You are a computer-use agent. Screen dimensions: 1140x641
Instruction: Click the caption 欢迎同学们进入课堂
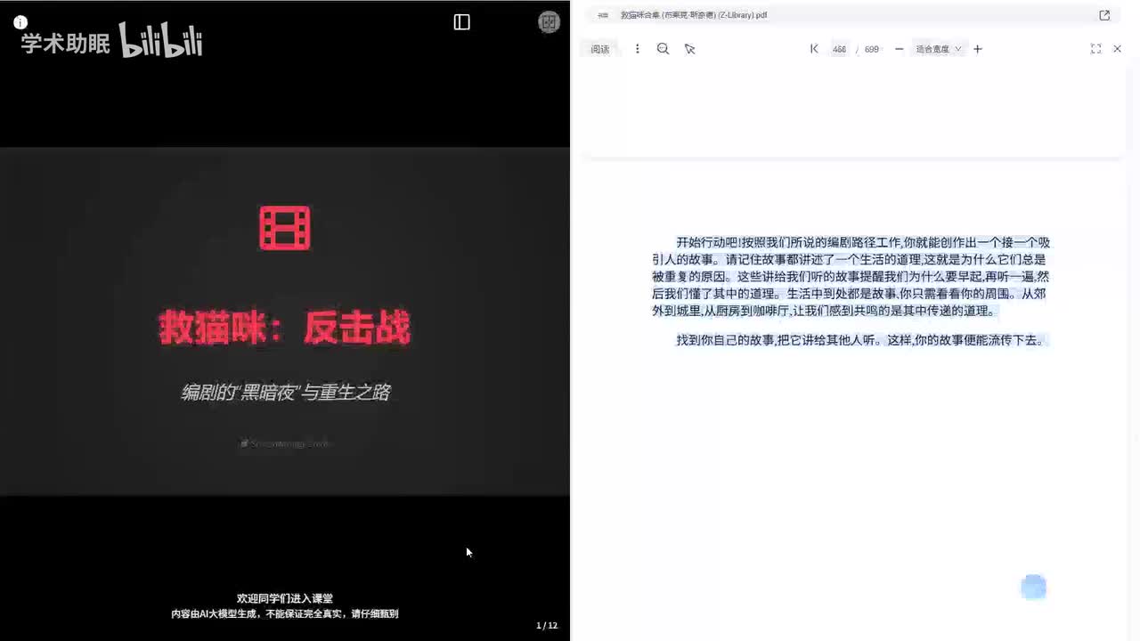tap(285, 598)
